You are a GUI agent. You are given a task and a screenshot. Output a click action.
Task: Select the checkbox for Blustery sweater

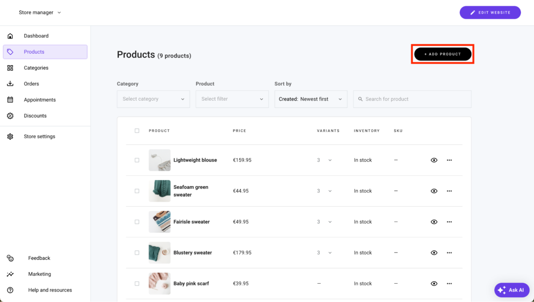[x=137, y=252]
